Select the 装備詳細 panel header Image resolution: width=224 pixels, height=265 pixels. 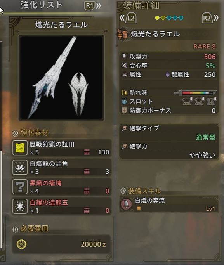(141, 5)
